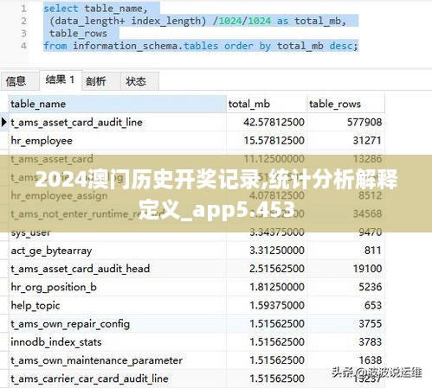Switch to the 信息 tab
Screen dimensions: 432x388
coord(19,81)
